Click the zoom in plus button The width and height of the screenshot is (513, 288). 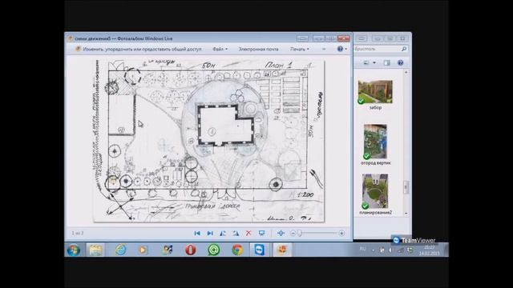coord(341,233)
